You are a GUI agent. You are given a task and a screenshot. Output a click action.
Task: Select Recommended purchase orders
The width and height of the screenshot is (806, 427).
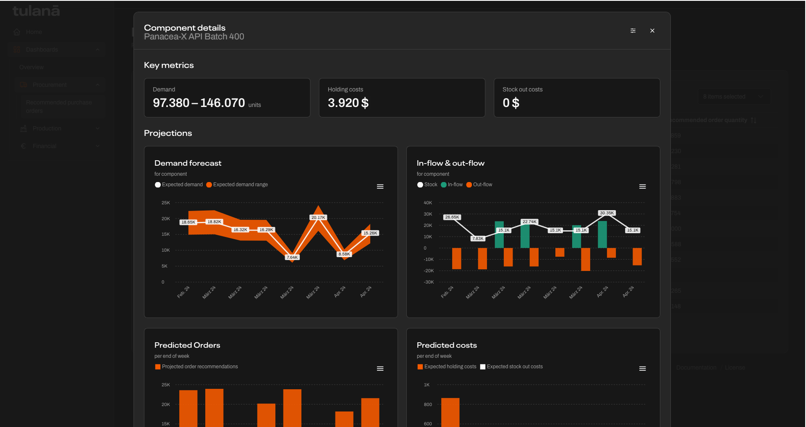[59, 107]
